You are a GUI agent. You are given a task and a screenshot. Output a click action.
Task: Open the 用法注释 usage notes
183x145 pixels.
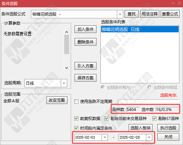tap(150, 14)
